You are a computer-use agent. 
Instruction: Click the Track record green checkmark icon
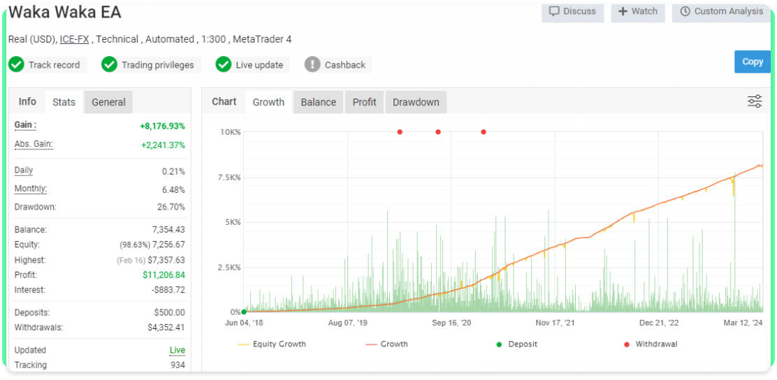16,64
